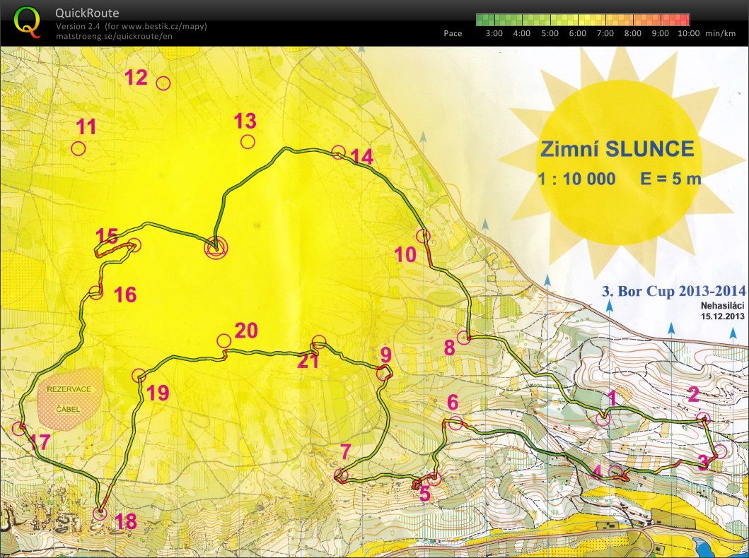Screen dimensions: 749x558
Task: Select the control circle for checkpoint 17
Action: coord(18,428)
